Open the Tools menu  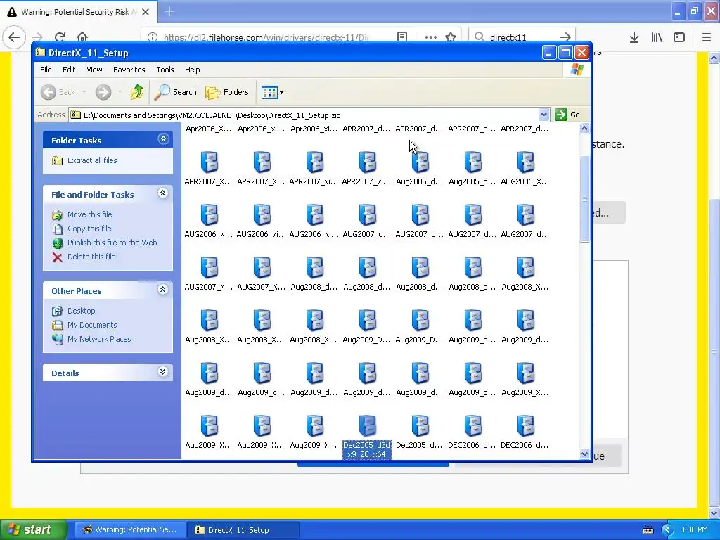click(x=165, y=70)
